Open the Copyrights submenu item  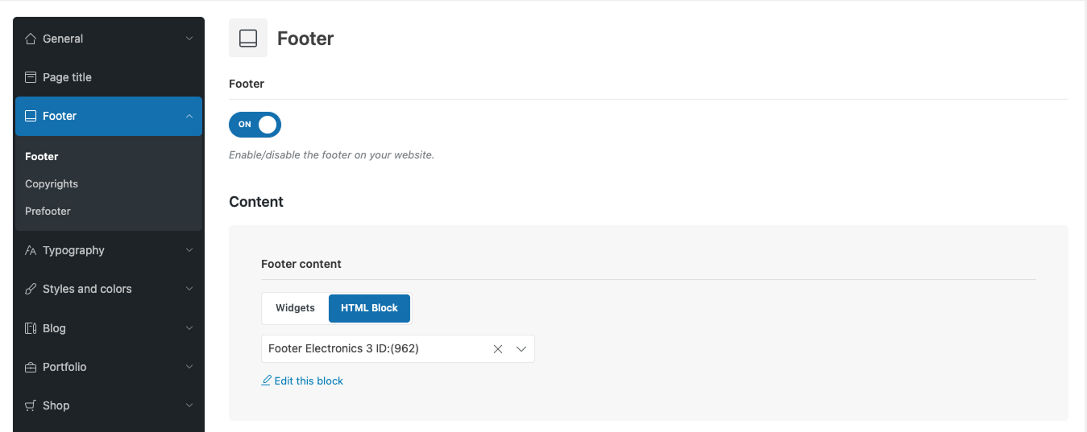pos(52,183)
